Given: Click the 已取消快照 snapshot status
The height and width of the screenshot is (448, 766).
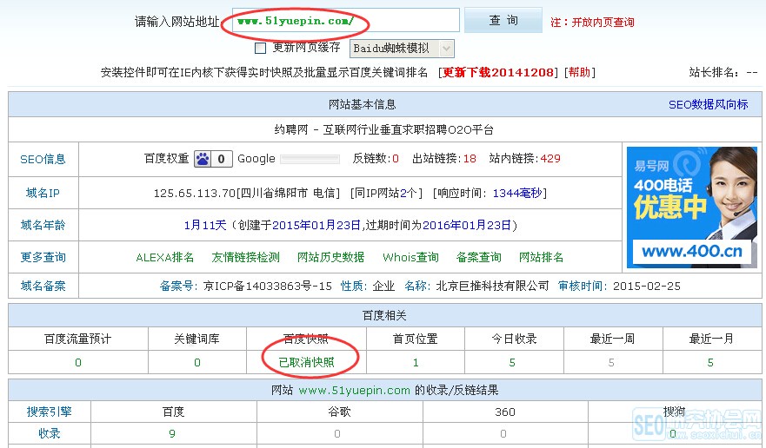Looking at the screenshot, I should point(306,363).
